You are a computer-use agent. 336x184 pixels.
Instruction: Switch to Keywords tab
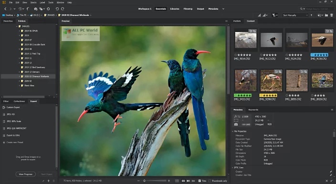tap(253, 110)
